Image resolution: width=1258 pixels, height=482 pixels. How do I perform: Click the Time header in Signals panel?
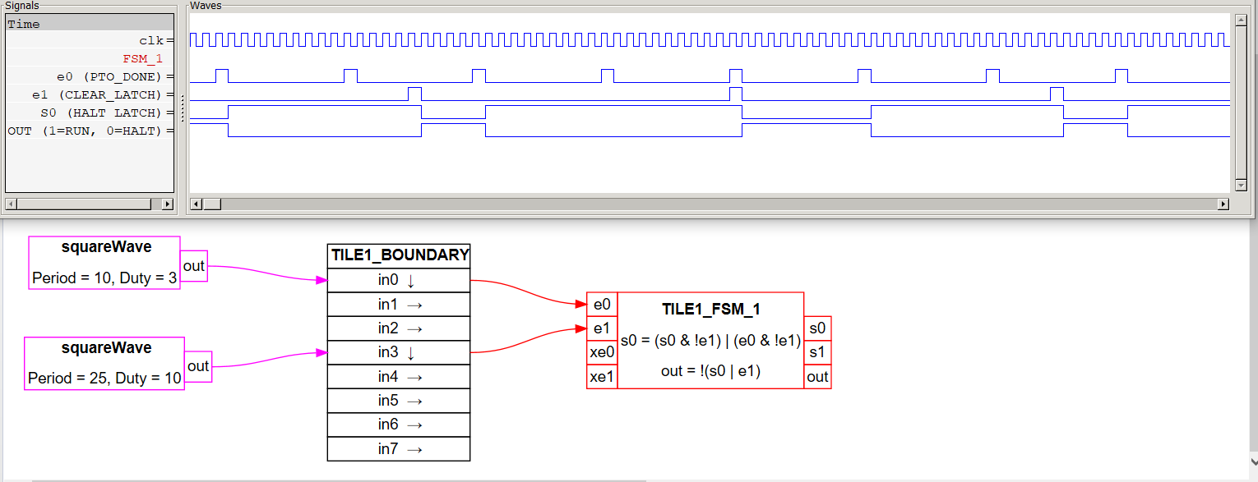[x=24, y=24]
